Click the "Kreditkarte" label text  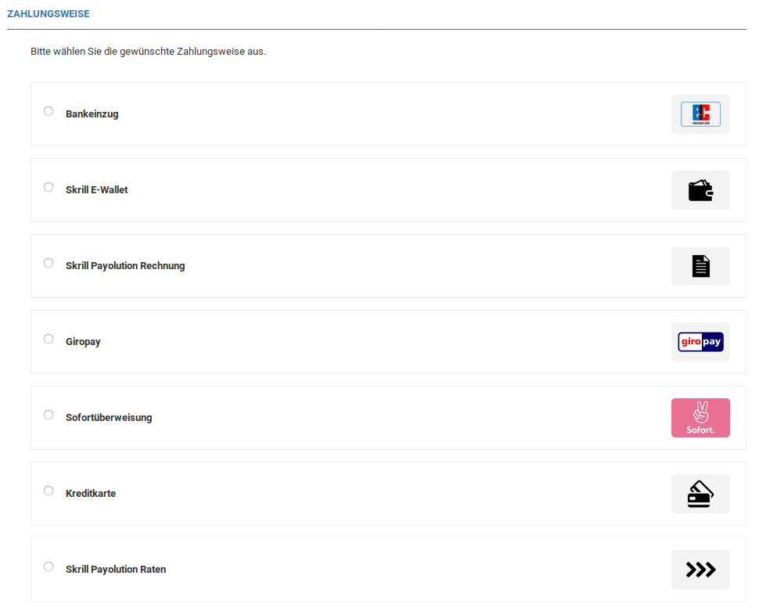point(91,494)
